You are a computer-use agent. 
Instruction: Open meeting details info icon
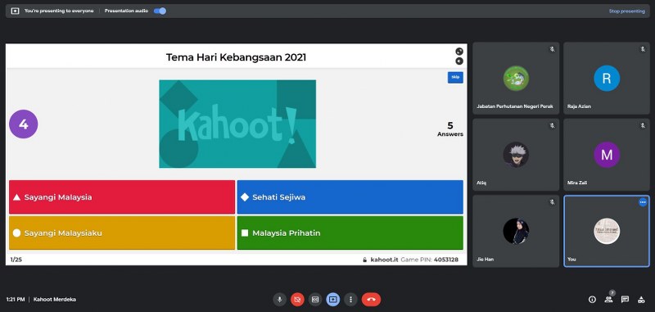pyautogui.click(x=592, y=299)
